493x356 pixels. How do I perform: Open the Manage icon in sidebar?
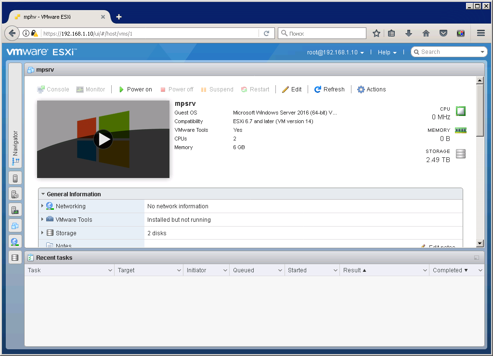coord(15,194)
